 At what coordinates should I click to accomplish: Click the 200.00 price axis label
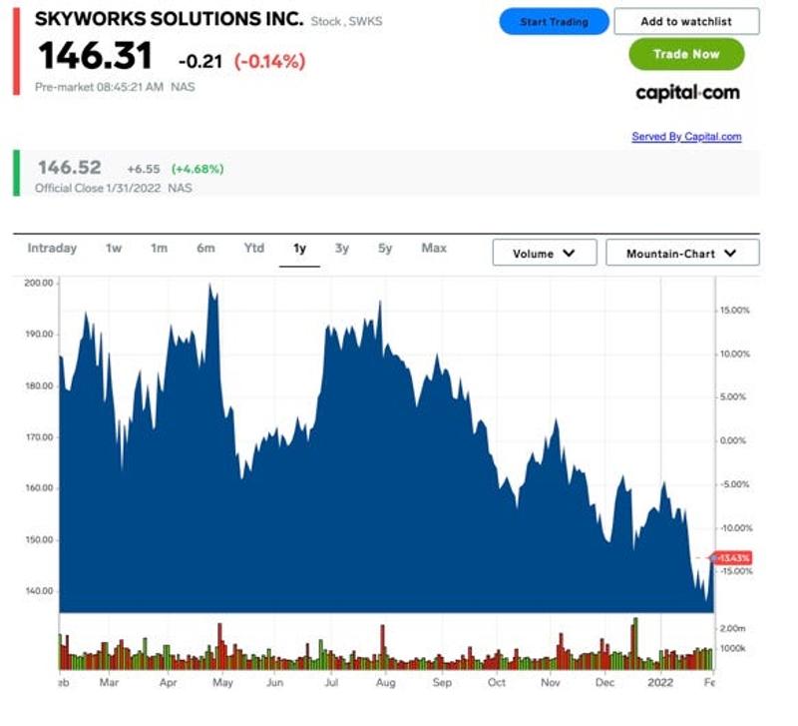click(39, 283)
